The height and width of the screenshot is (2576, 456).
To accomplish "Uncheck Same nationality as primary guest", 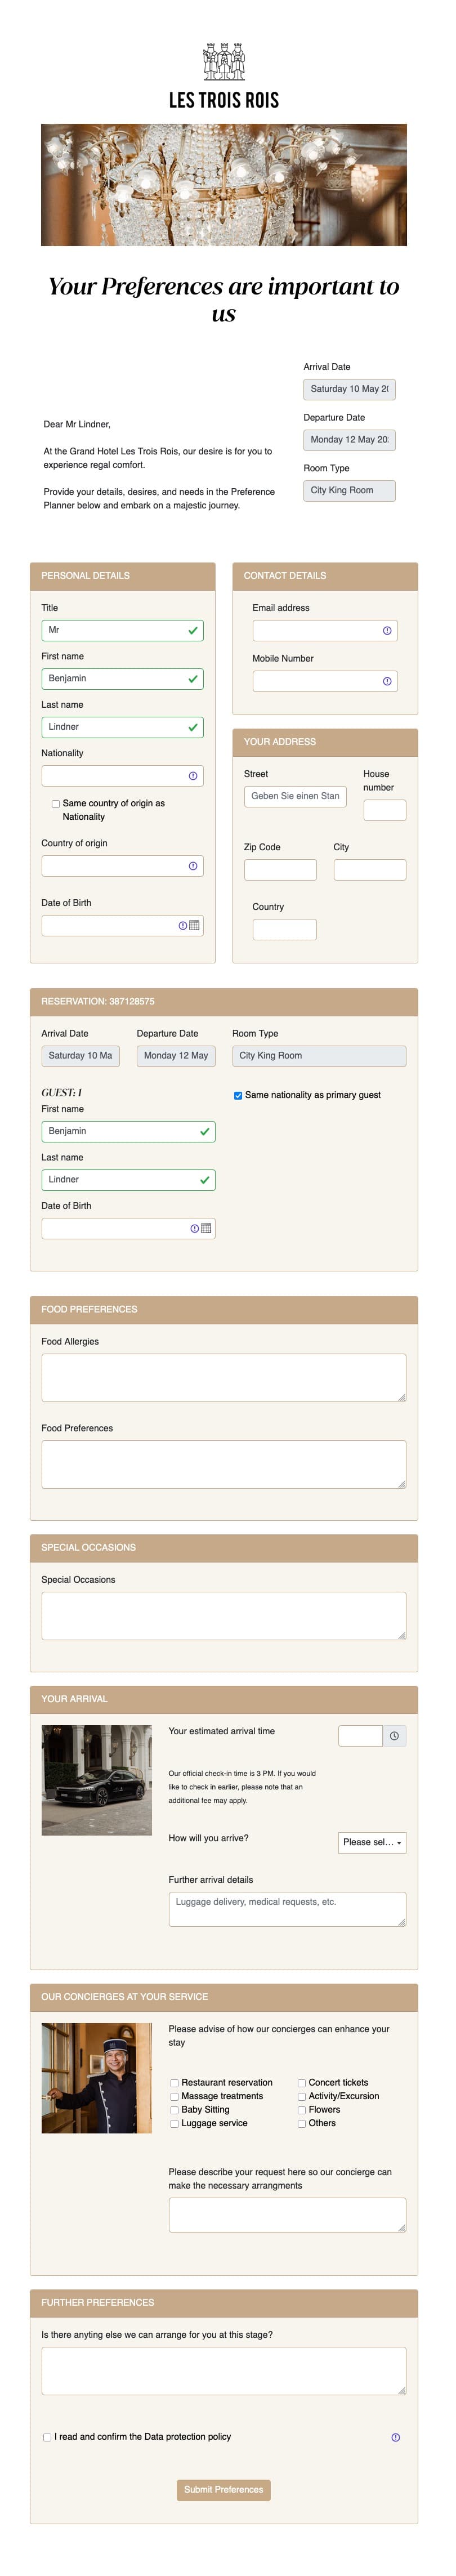I will (x=237, y=1095).
